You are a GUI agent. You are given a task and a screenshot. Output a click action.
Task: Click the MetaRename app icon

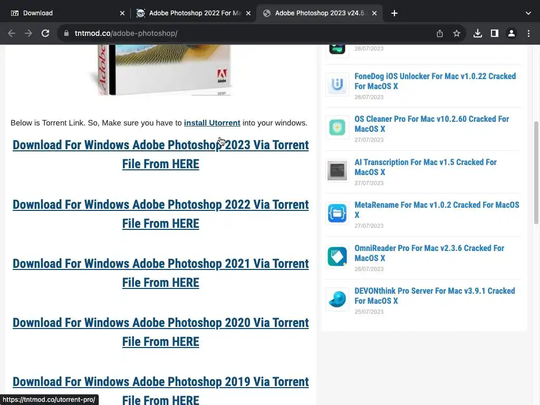point(337,213)
